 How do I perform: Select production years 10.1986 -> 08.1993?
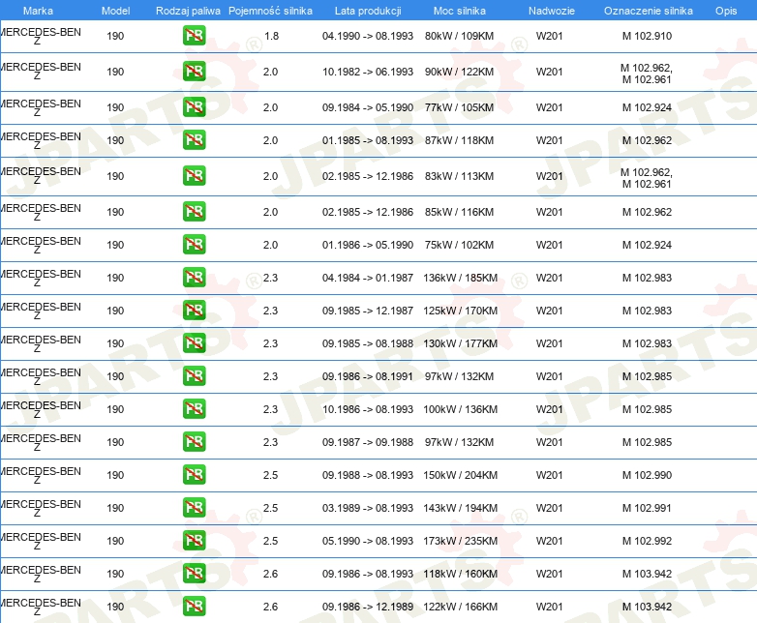click(x=368, y=409)
